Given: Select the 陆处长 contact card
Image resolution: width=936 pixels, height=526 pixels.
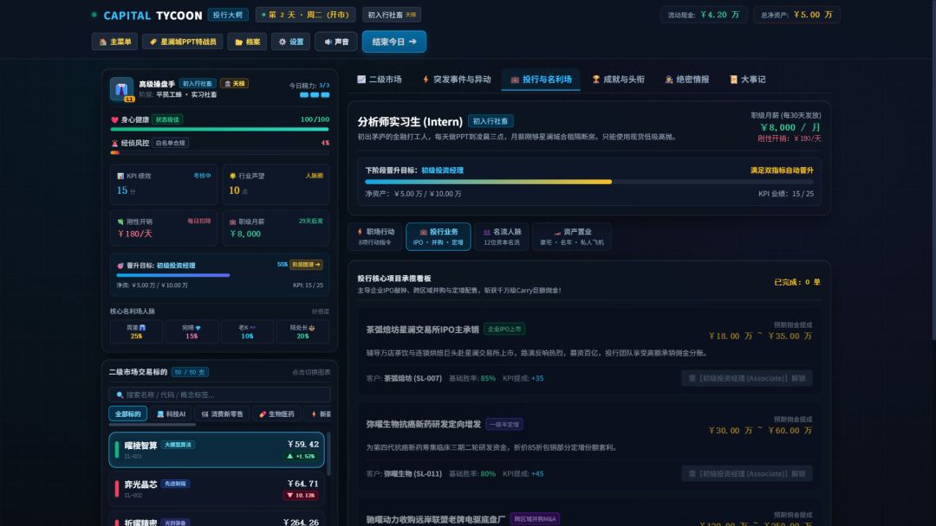Looking at the screenshot, I should [x=302, y=332].
